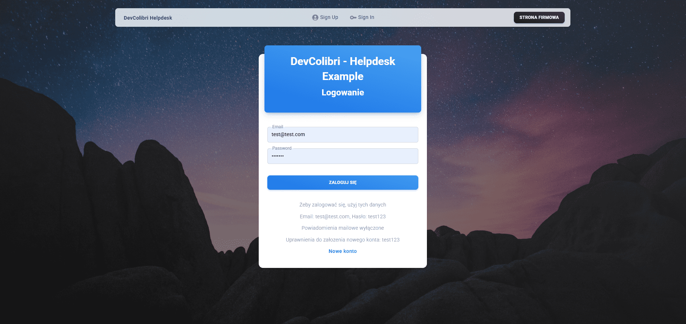
Task: Click the person icon next to Sign Up
Action: [x=315, y=17]
